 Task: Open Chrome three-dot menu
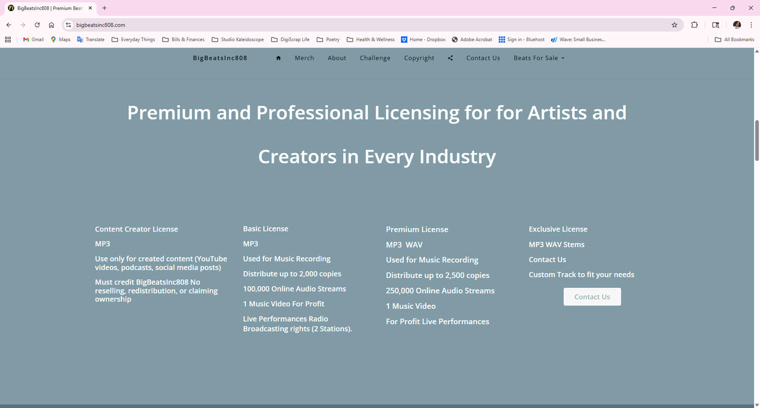pyautogui.click(x=751, y=25)
